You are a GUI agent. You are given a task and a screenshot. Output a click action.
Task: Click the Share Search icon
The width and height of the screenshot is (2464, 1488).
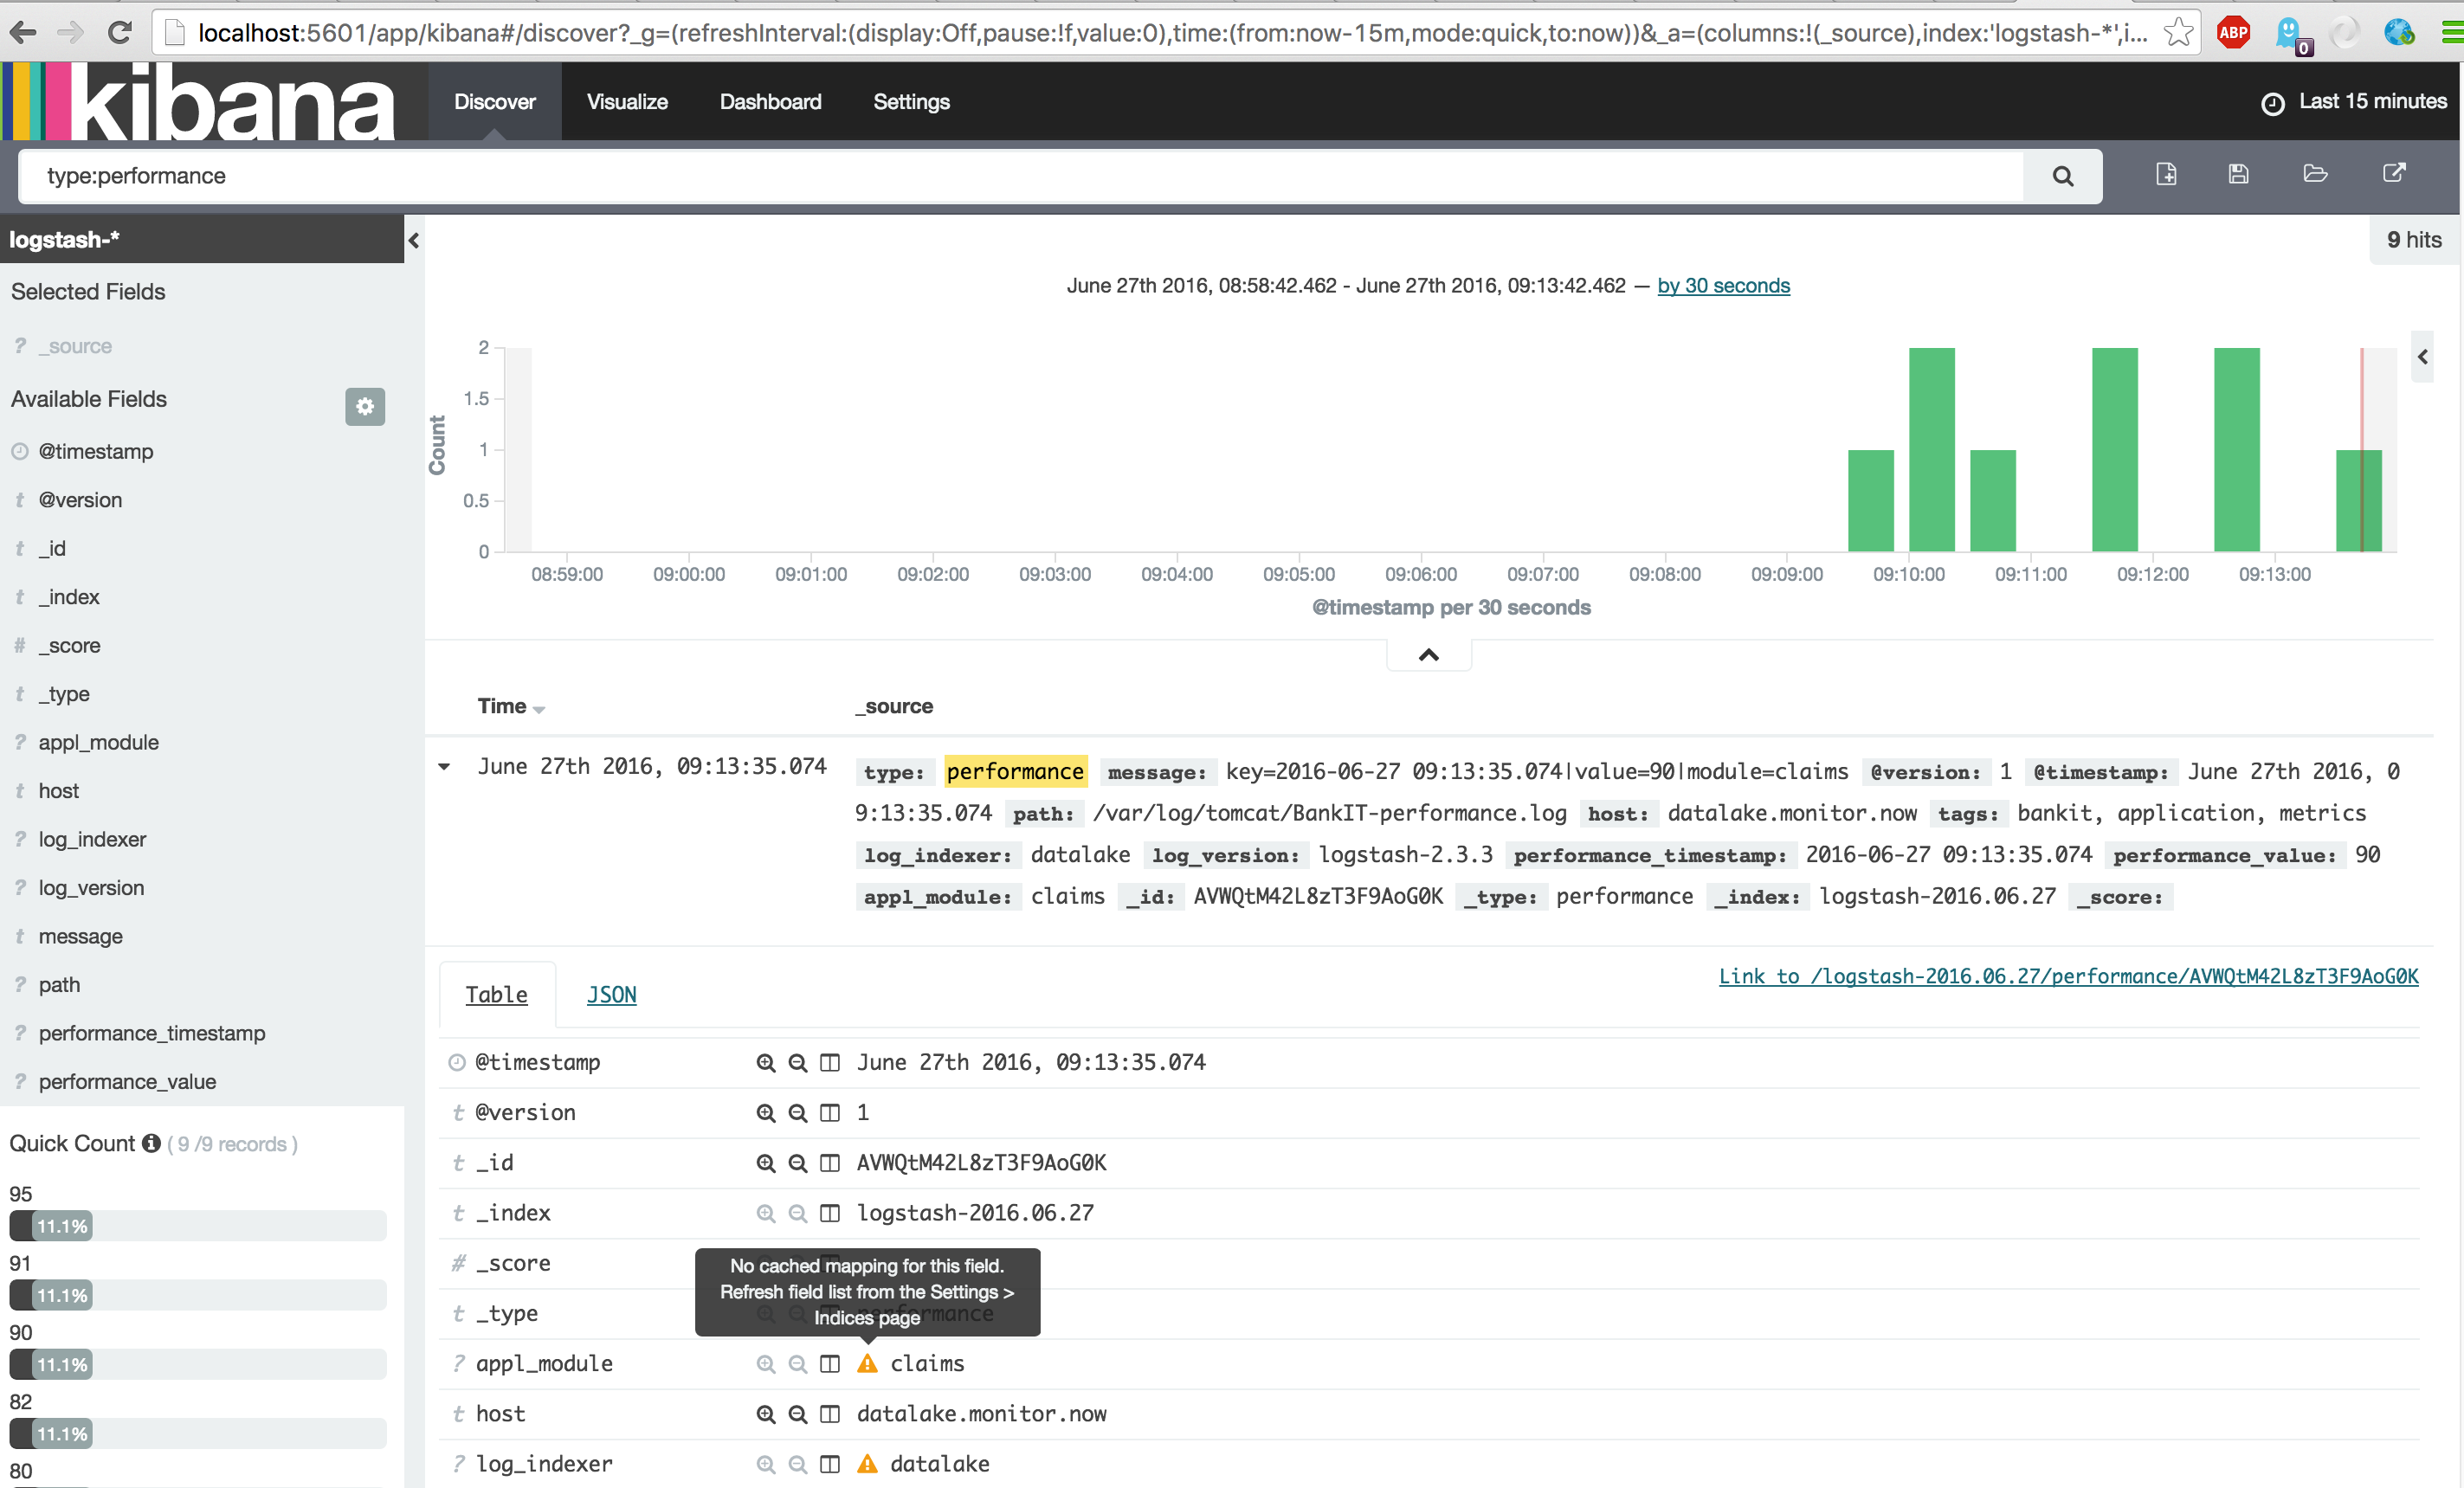(x=2394, y=173)
